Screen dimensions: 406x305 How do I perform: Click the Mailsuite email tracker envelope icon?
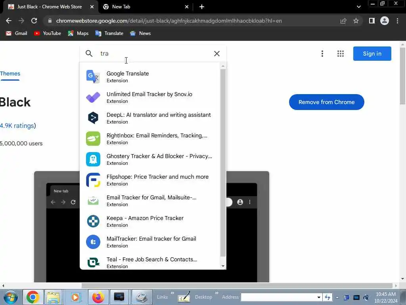(93, 201)
